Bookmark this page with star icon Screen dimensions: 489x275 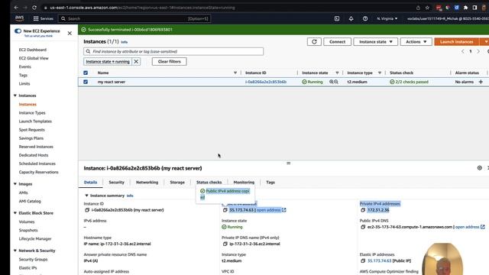[x=427, y=8]
